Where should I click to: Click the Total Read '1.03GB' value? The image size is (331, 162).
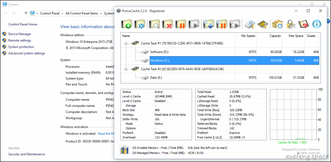coord(234,92)
